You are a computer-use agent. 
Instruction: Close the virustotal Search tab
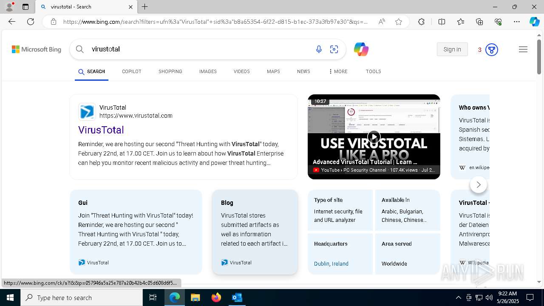(130, 7)
